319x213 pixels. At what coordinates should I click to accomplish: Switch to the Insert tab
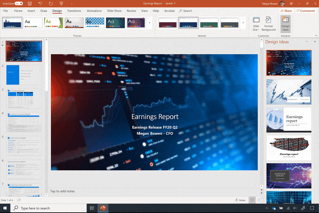31,11
